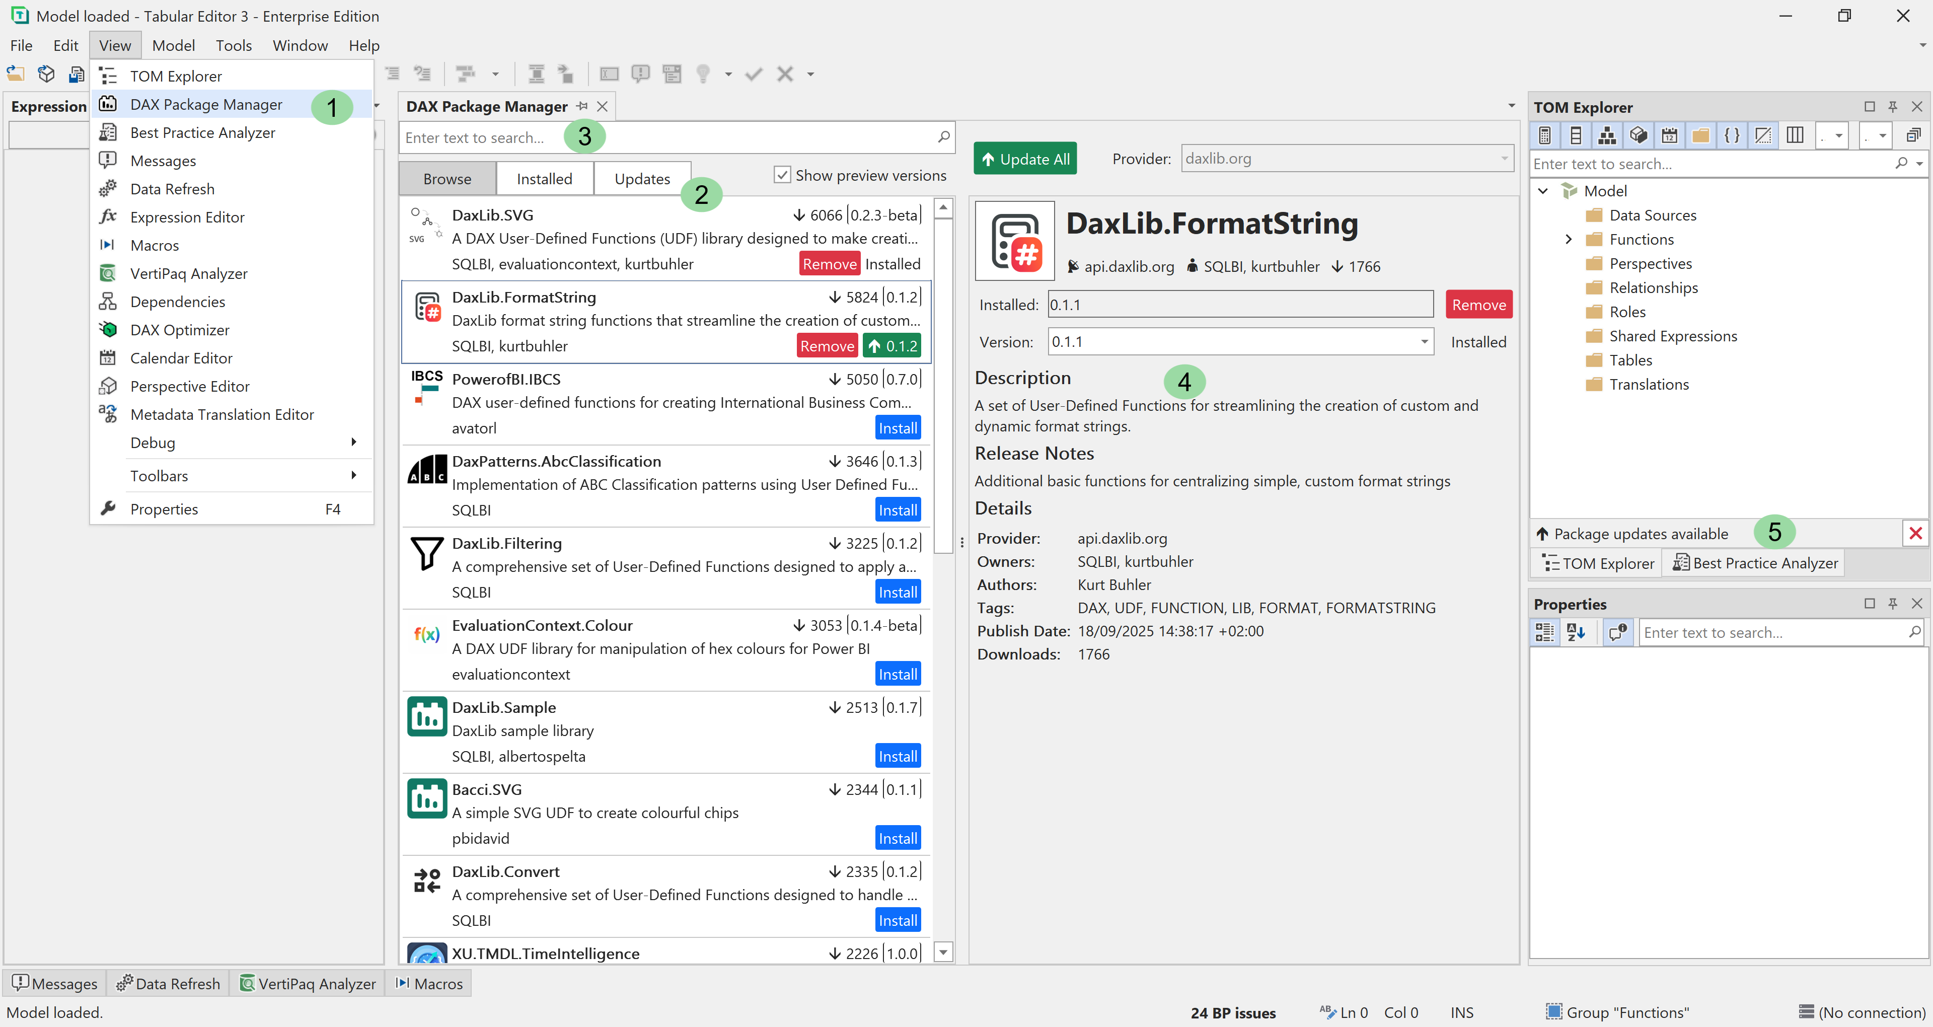Select alphabetical sort in the Properties panel
The height and width of the screenshot is (1027, 1933).
click(1577, 632)
